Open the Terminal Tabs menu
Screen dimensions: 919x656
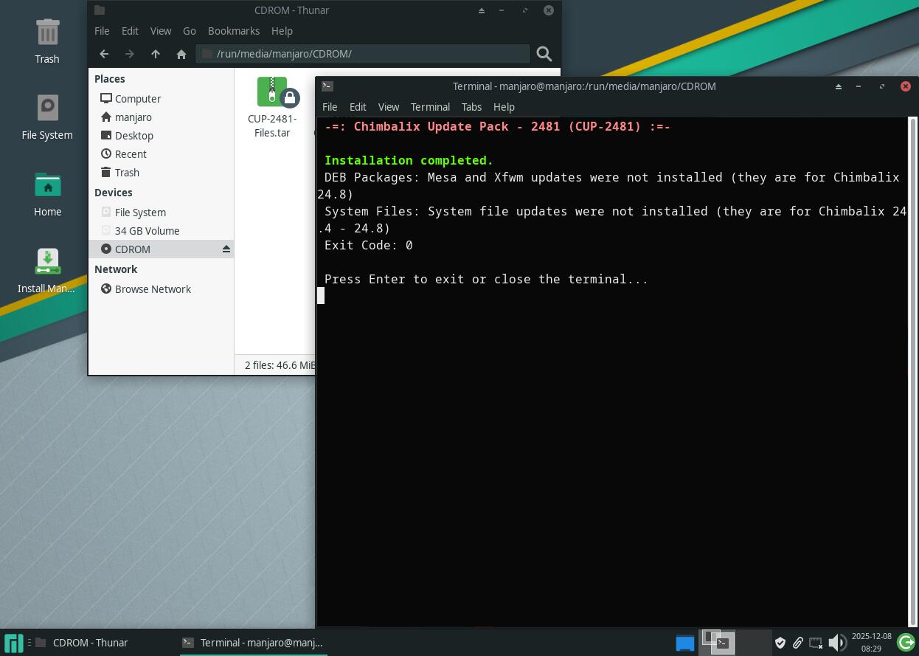click(471, 107)
